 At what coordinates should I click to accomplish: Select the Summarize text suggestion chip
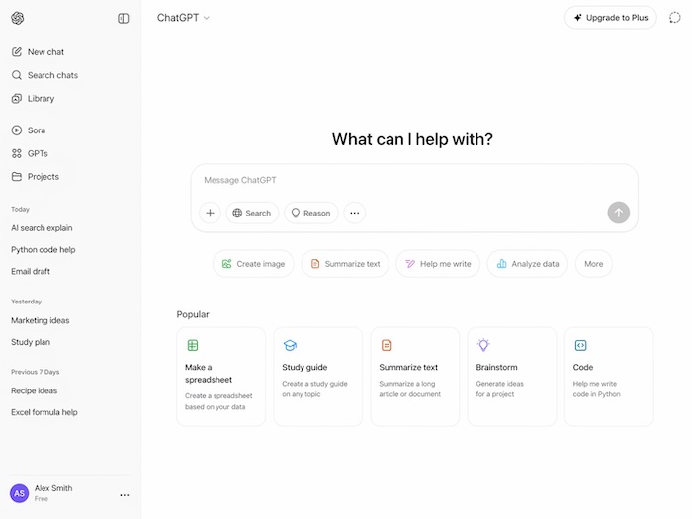pyautogui.click(x=345, y=264)
